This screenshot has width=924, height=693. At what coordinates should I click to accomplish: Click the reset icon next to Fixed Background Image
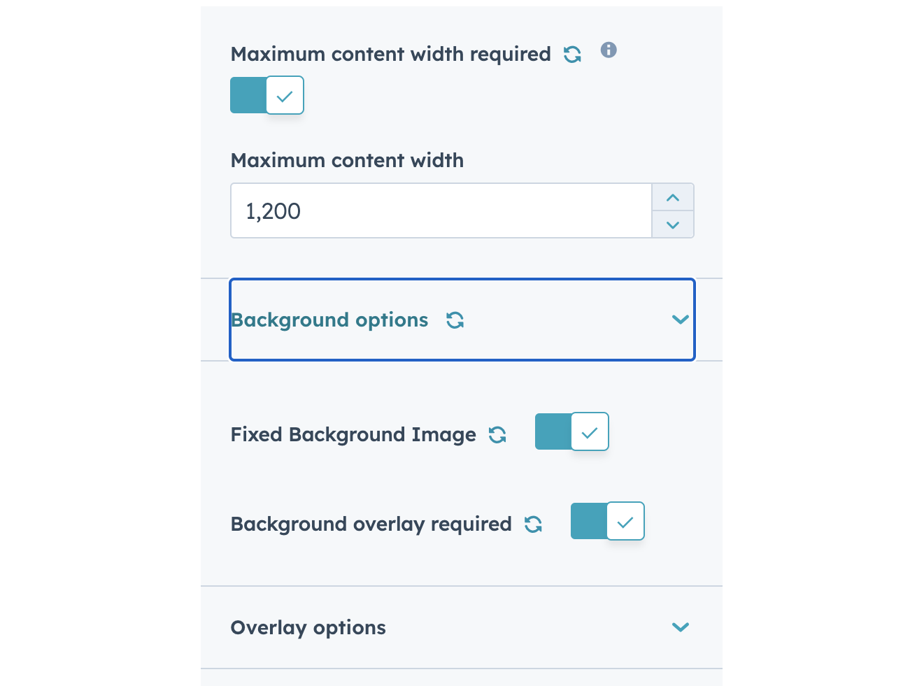(x=498, y=434)
